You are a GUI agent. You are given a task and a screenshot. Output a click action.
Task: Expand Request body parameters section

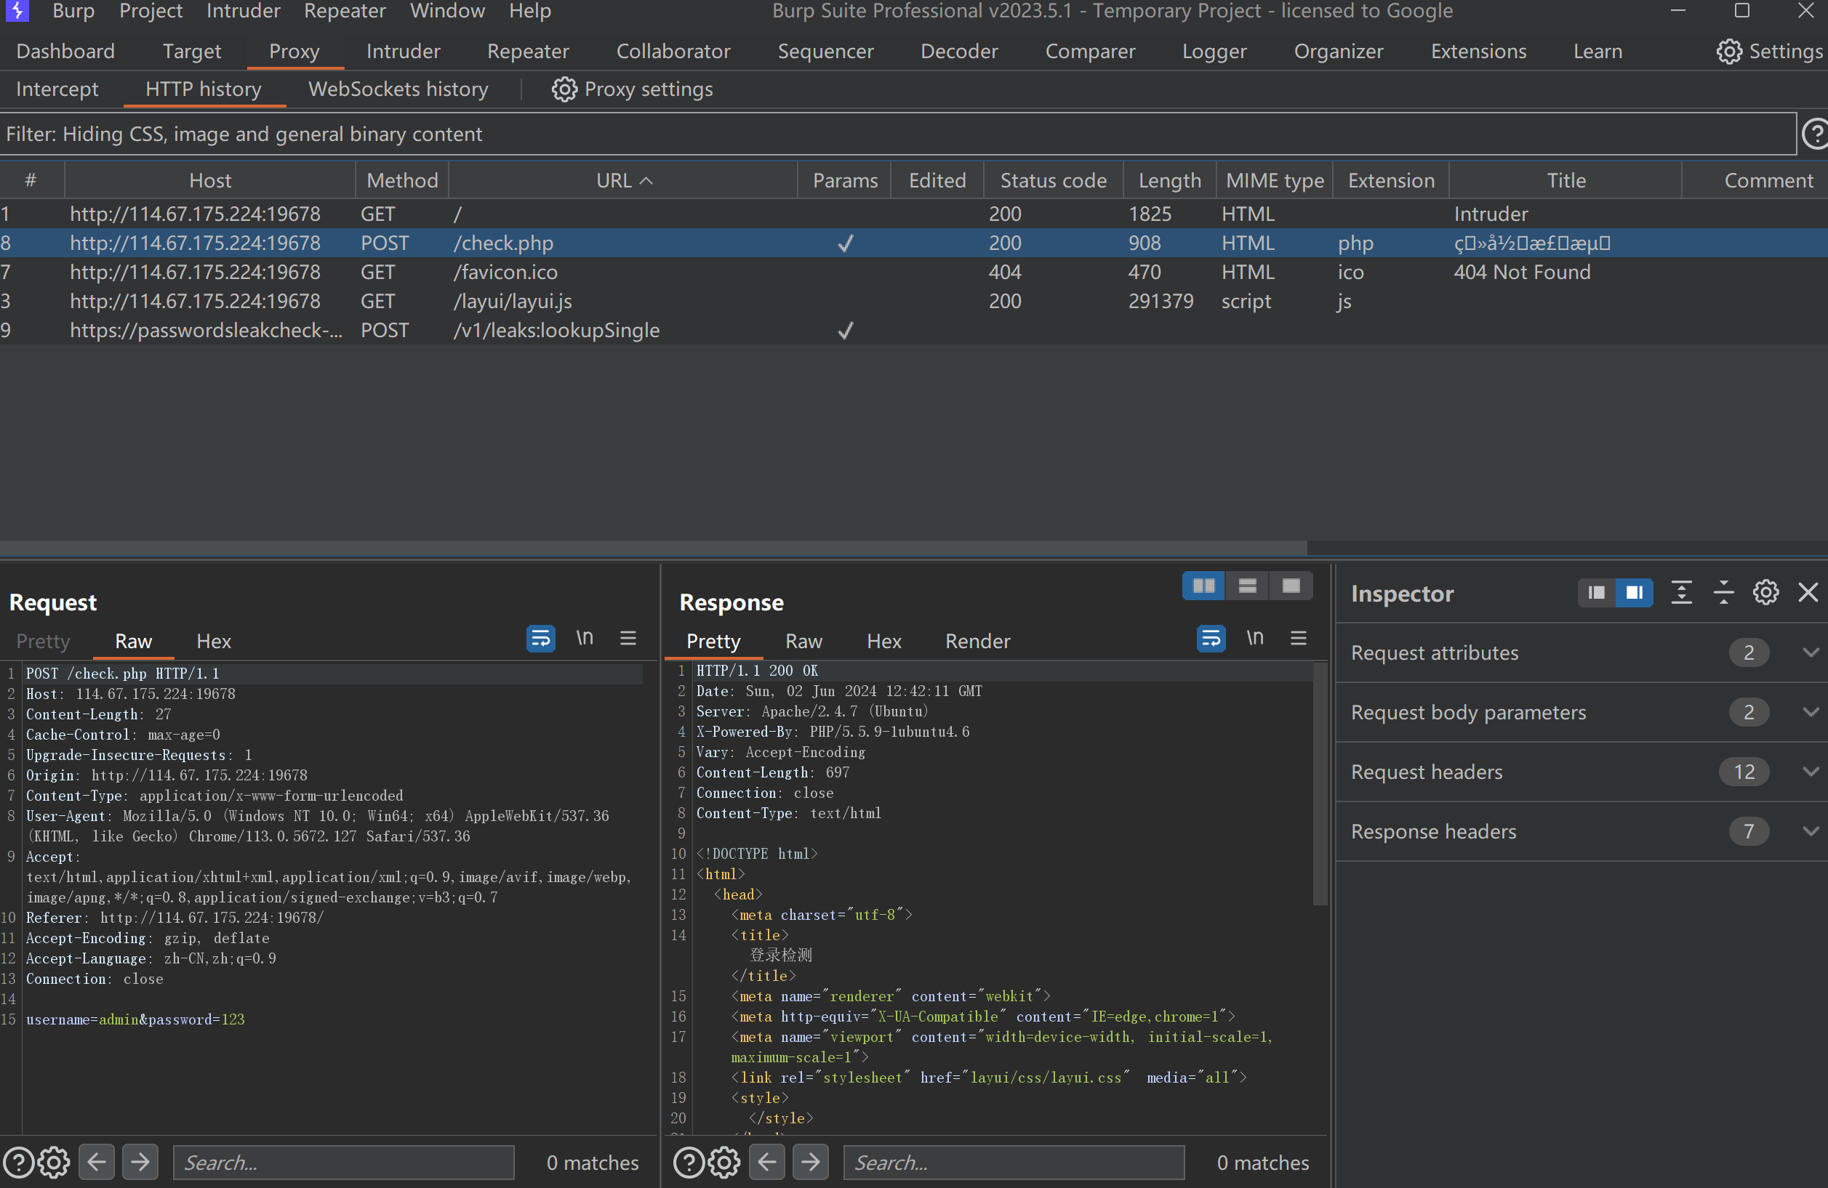tap(1811, 712)
